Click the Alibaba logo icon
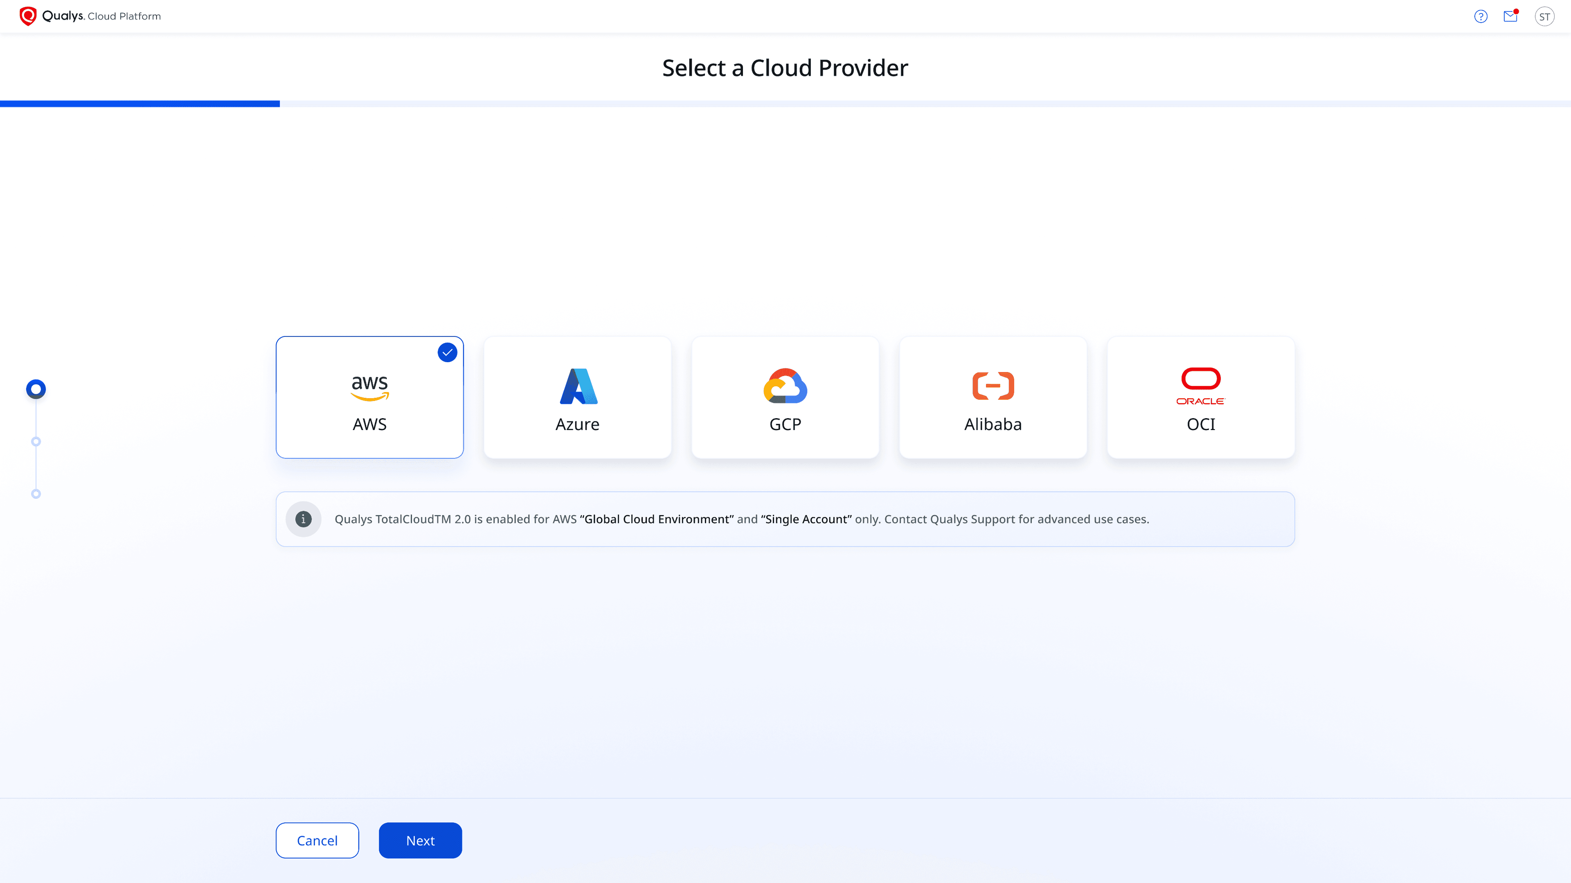The image size is (1571, 883). (x=993, y=386)
